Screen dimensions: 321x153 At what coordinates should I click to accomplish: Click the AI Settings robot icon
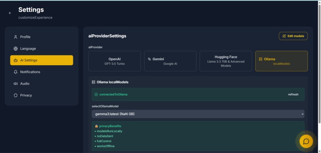(x=16, y=60)
